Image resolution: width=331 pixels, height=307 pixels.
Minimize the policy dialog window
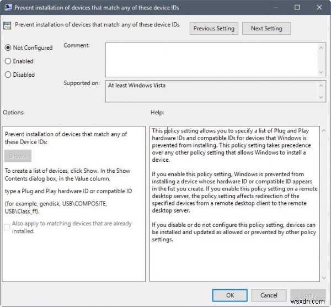275,7
